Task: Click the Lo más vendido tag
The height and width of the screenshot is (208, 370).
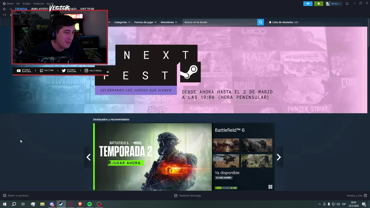Action: coord(224,178)
